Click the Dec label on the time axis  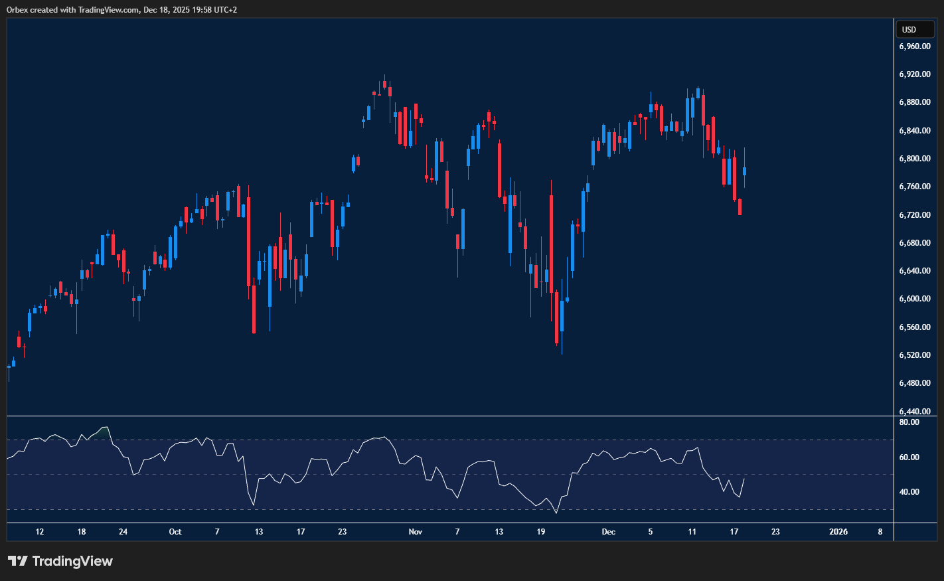(608, 532)
